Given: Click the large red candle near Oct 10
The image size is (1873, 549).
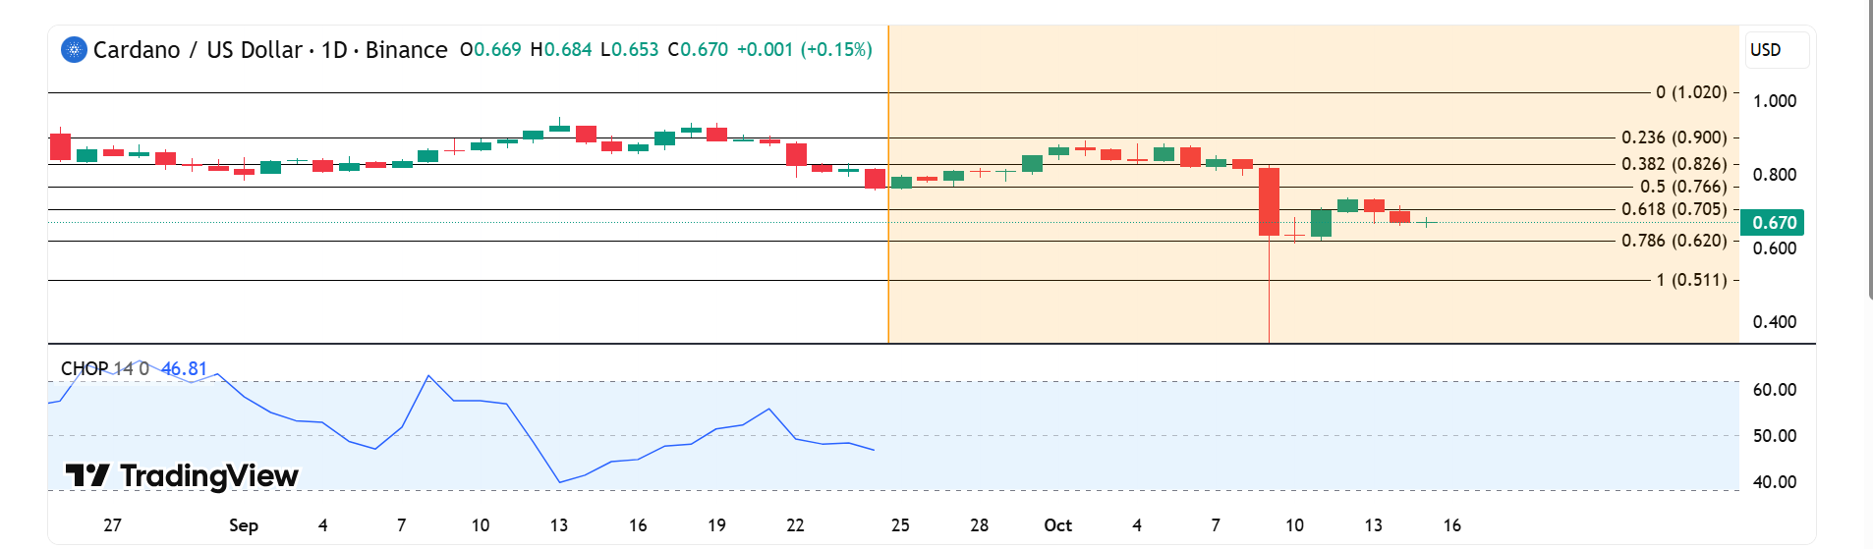Looking at the screenshot, I should [1269, 201].
